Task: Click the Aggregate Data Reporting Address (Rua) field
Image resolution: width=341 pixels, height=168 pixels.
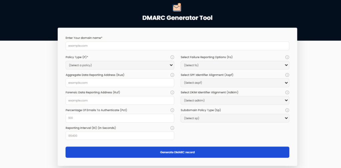Action: (x=120, y=83)
